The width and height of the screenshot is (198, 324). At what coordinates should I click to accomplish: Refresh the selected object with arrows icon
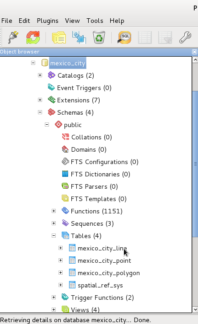click(33, 37)
